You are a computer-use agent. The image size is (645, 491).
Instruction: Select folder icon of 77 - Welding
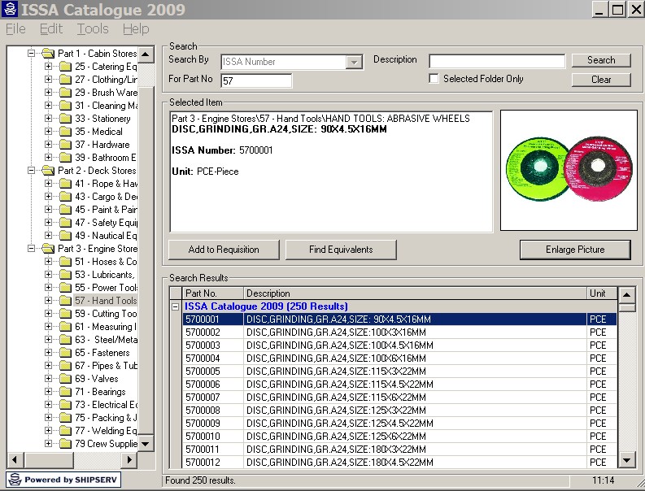coord(65,431)
